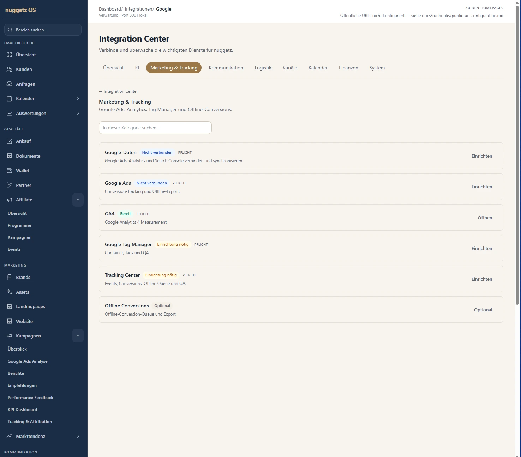Open Programme under Affiliate
The width and height of the screenshot is (521, 457).
point(19,225)
